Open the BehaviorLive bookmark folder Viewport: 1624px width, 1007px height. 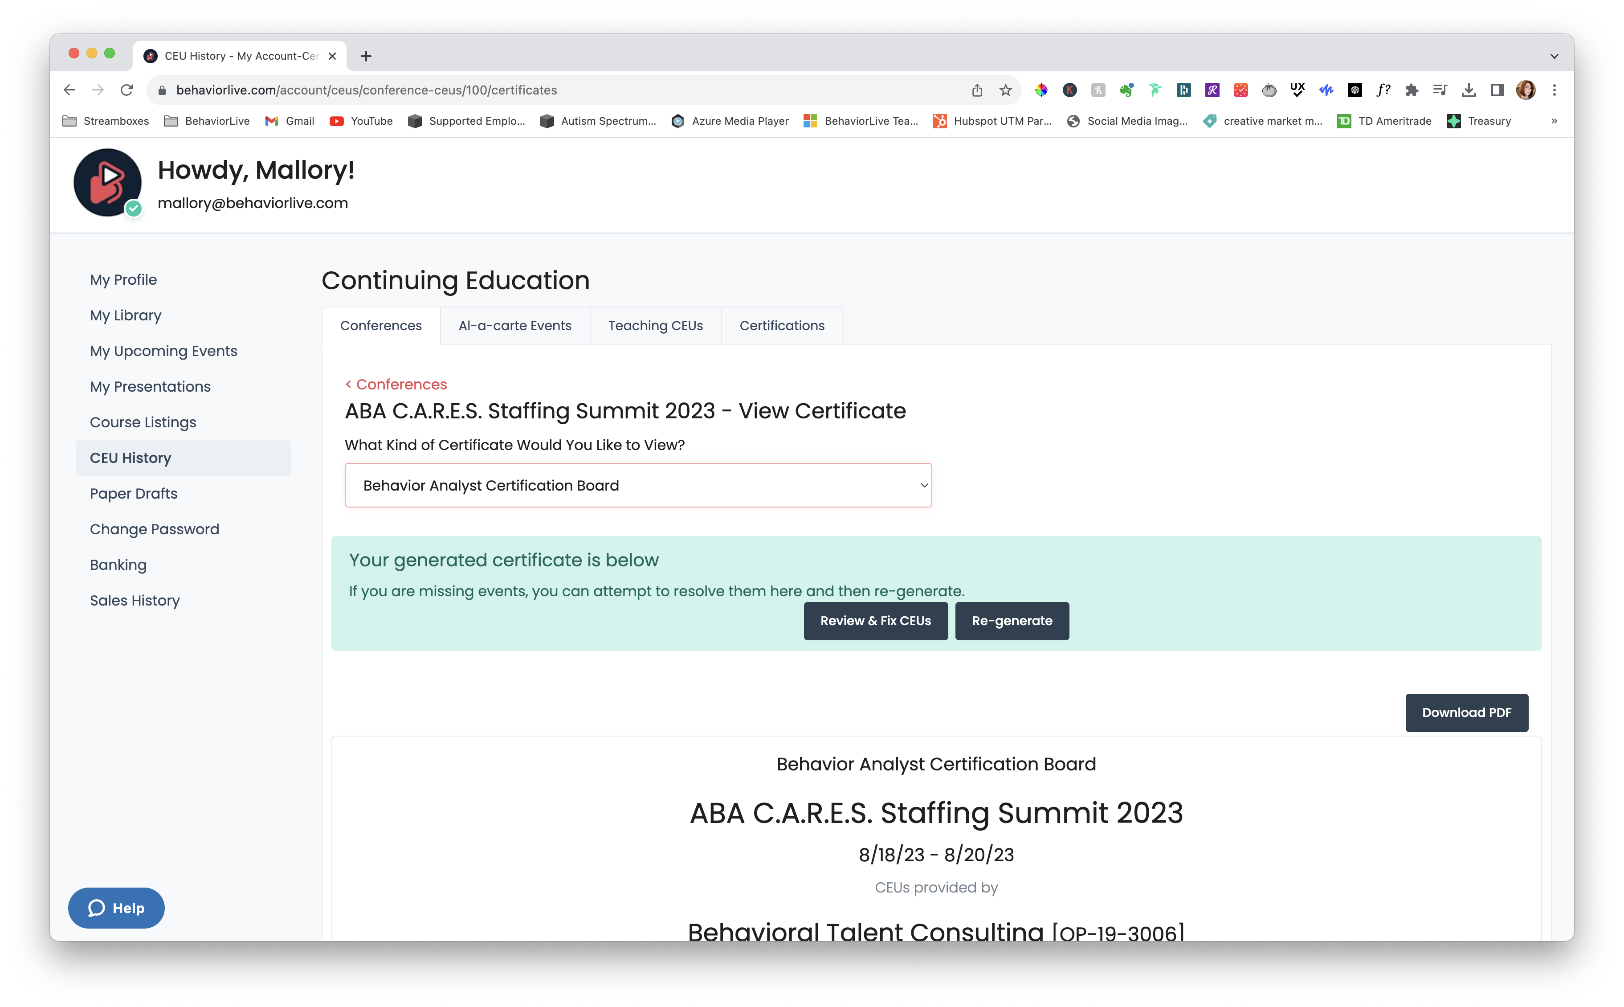(207, 121)
